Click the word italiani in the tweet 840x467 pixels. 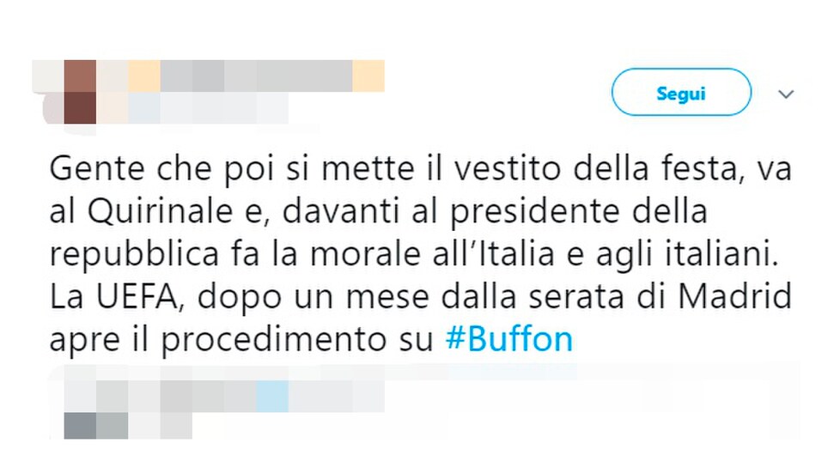click(x=720, y=253)
